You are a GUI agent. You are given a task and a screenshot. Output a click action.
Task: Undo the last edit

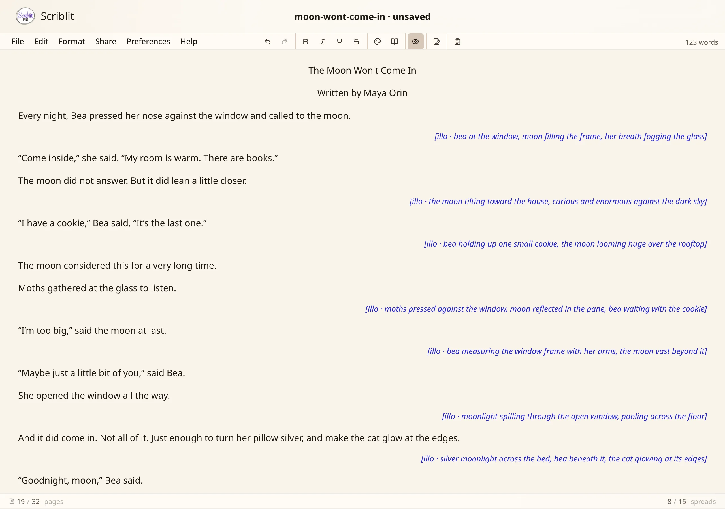tap(267, 42)
